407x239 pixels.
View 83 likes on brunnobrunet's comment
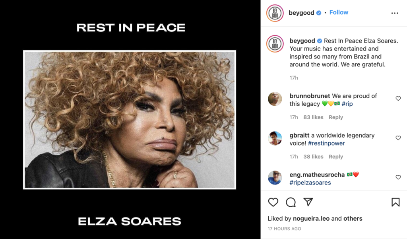tap(313, 117)
